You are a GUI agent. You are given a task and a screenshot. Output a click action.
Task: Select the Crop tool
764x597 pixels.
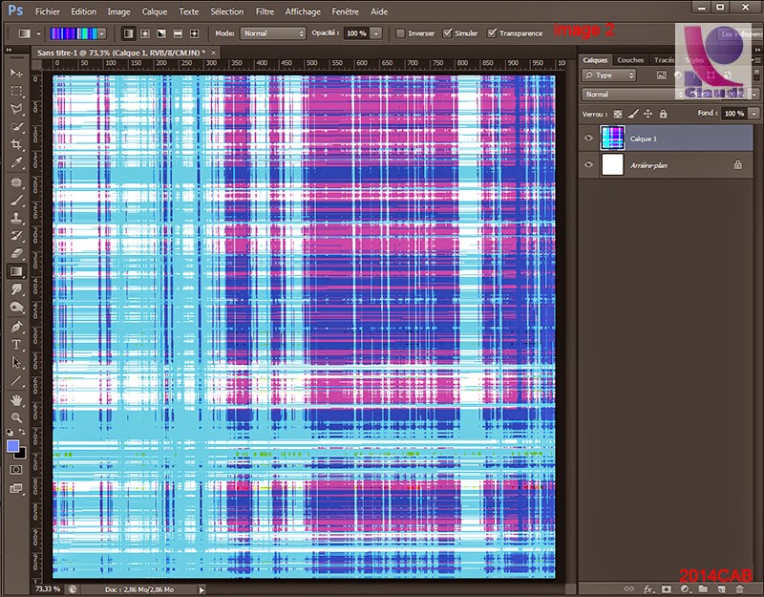coord(16,145)
